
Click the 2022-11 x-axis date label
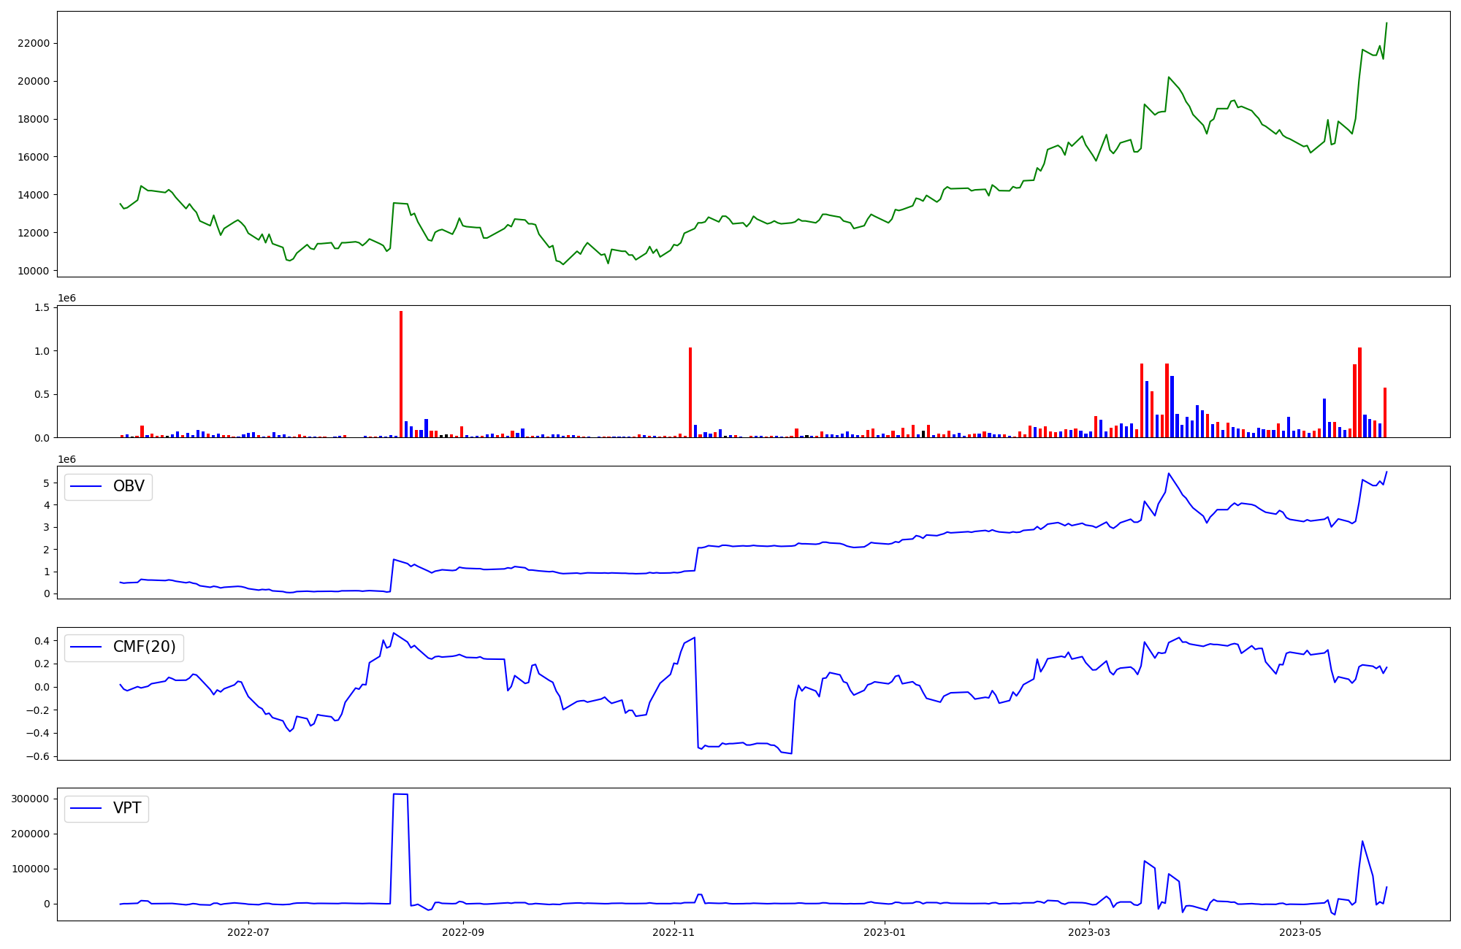(x=674, y=932)
